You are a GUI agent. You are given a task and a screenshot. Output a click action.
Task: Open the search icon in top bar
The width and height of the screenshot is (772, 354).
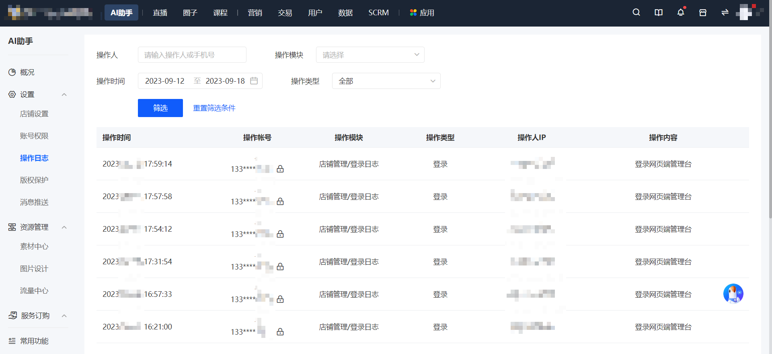tap(636, 12)
